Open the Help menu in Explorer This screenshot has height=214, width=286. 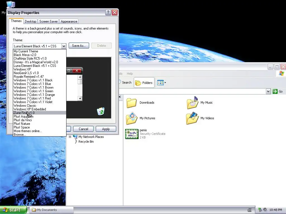130,74
